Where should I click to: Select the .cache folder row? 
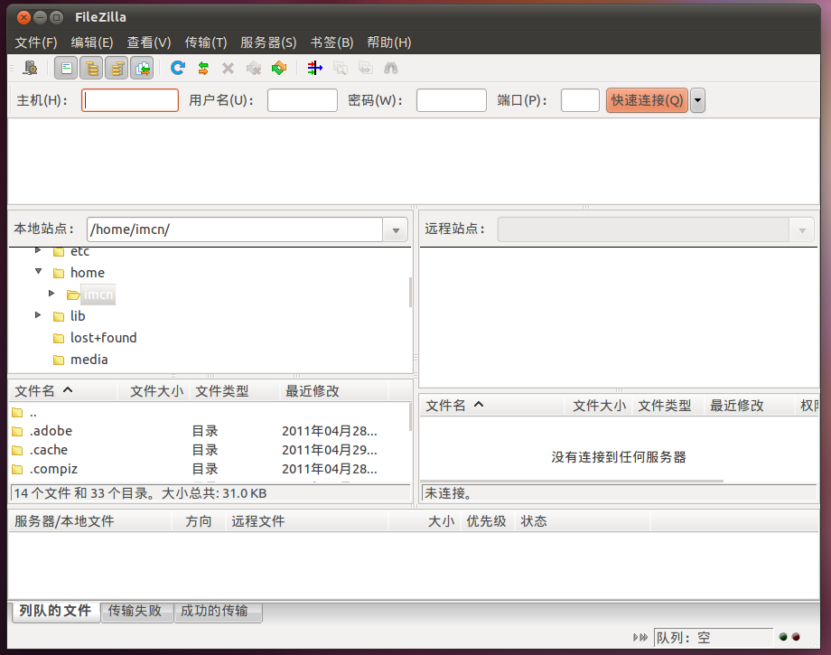(210, 450)
